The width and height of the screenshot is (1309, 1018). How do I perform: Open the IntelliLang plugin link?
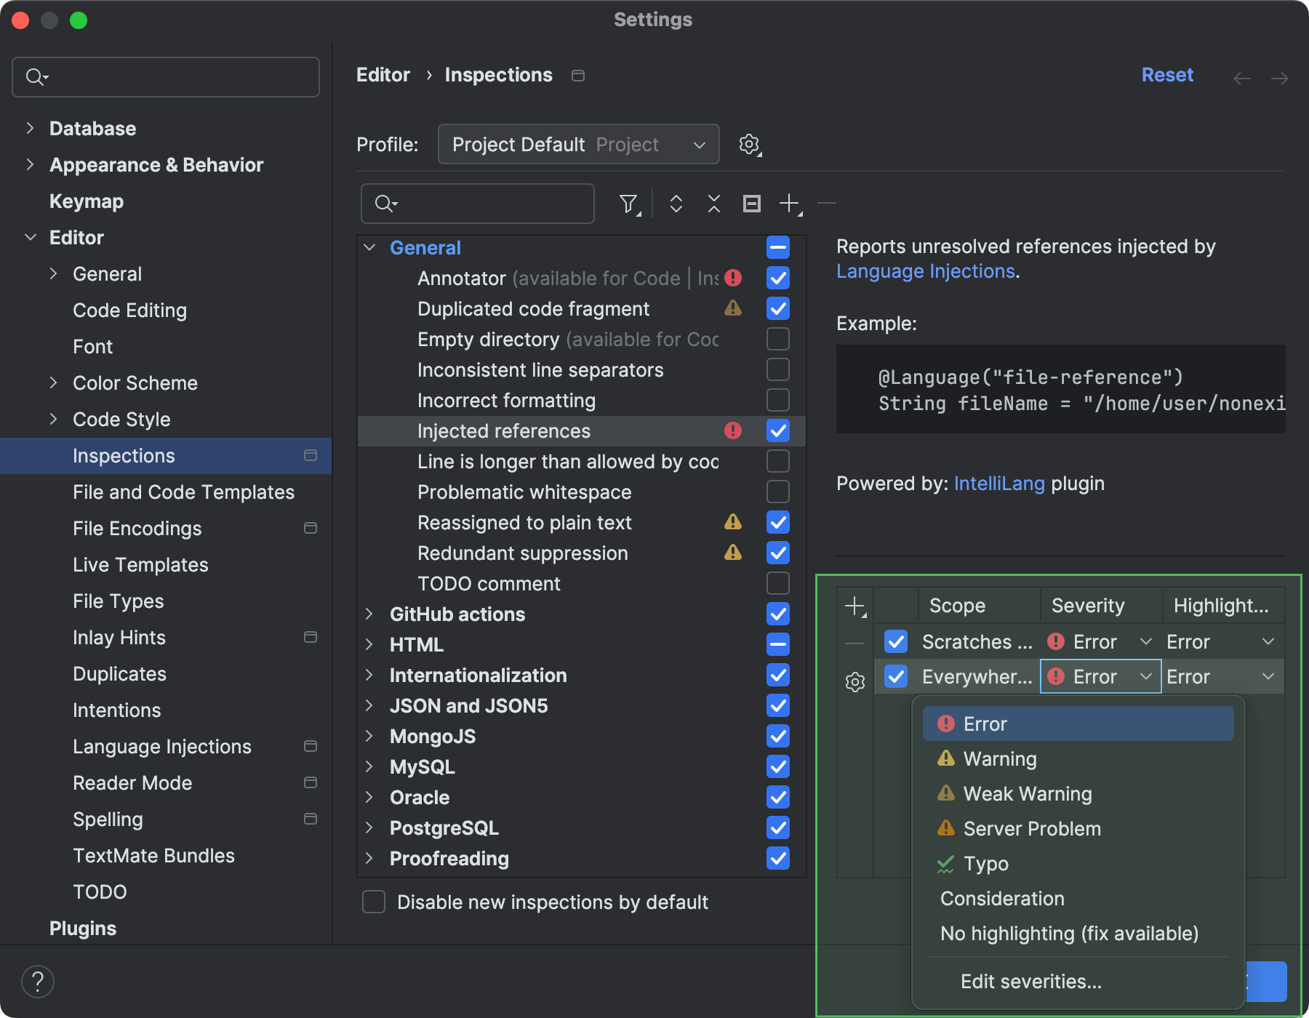(x=999, y=484)
